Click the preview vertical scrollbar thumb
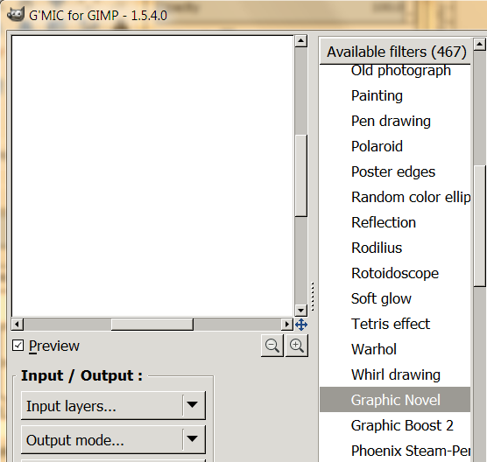 pos(301,175)
